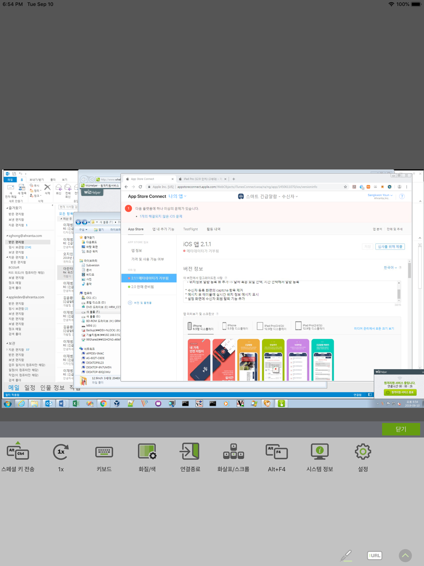Click the green 닫기 close button
The width and height of the screenshot is (424, 566).
tap(401, 429)
